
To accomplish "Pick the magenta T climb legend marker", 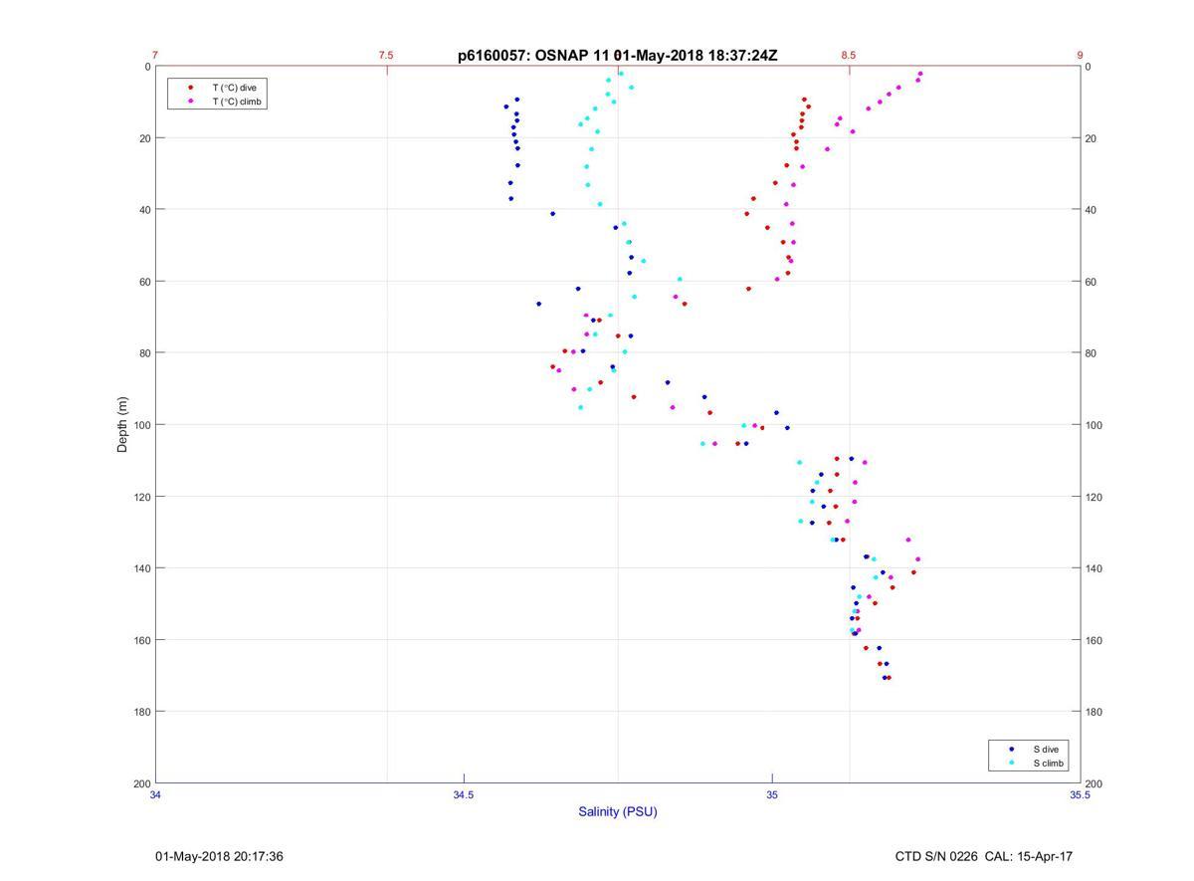I will (x=190, y=102).
